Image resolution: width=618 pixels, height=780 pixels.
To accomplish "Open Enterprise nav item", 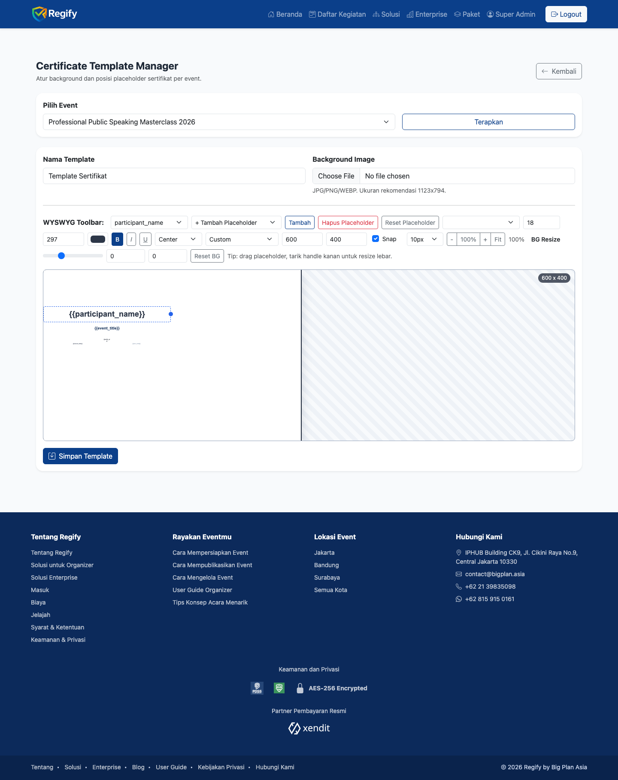I will [427, 14].
